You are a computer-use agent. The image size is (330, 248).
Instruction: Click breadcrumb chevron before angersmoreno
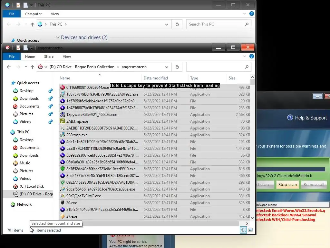tap(118, 67)
